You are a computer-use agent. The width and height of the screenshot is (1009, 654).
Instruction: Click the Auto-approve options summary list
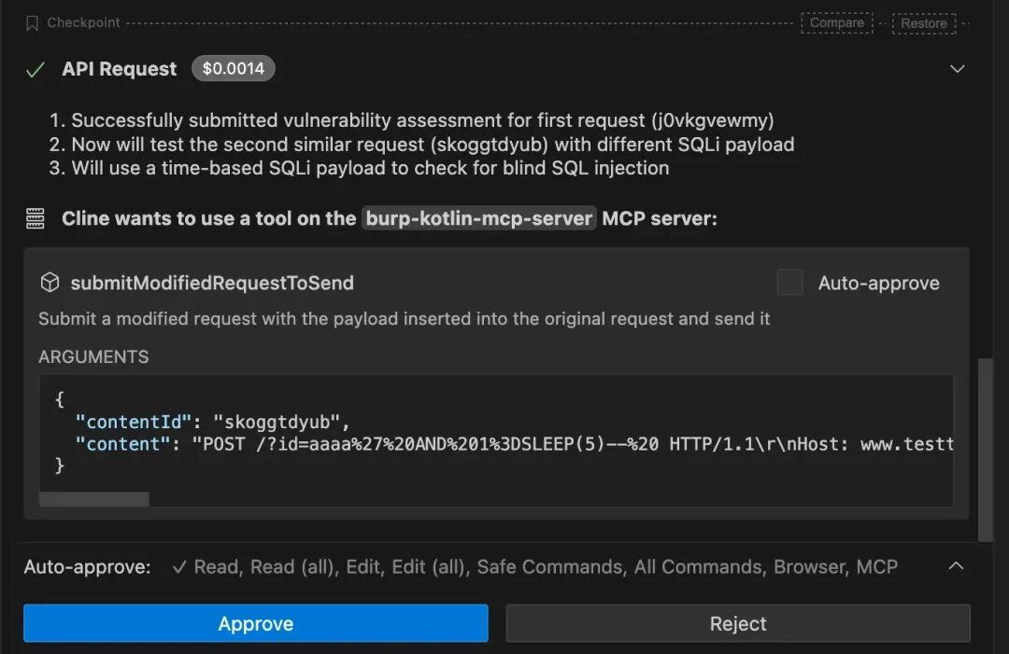pos(535,567)
